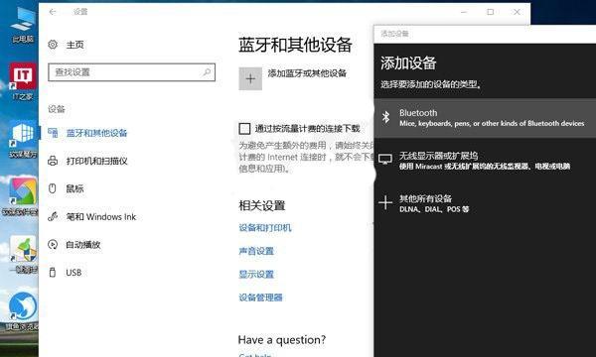Click the plus icon for other devices
Screen dimensions: 596x357
tap(385, 202)
